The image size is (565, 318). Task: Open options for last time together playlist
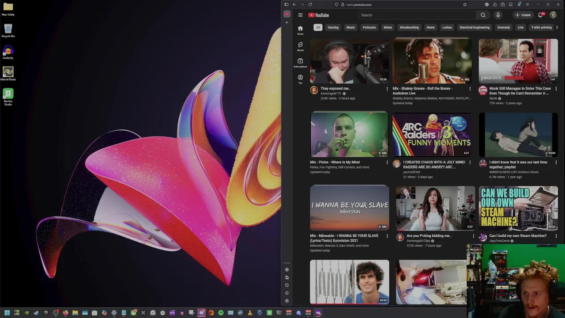[x=556, y=163]
